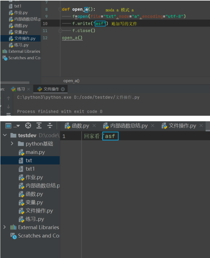Select 练习..py in the lower project tree
Screen dimensions: 210x258
point(30,219)
